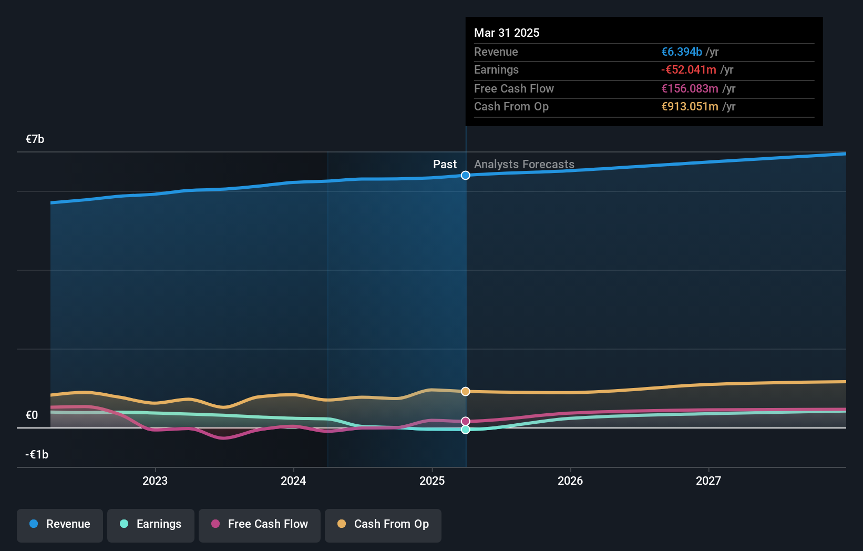Toggle the Earnings legend button
Viewport: 863px width, 551px height.
point(151,525)
